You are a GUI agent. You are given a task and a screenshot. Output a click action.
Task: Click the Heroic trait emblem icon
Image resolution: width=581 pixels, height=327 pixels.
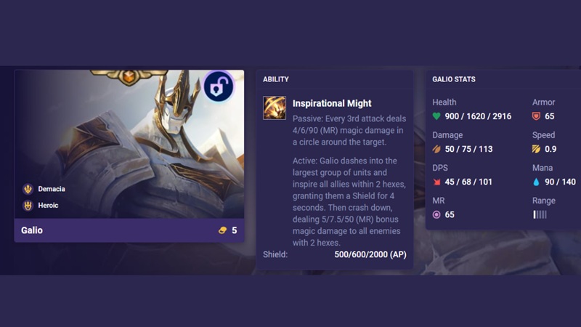[x=28, y=206]
